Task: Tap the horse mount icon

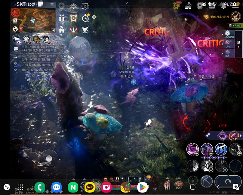Action: point(16,39)
